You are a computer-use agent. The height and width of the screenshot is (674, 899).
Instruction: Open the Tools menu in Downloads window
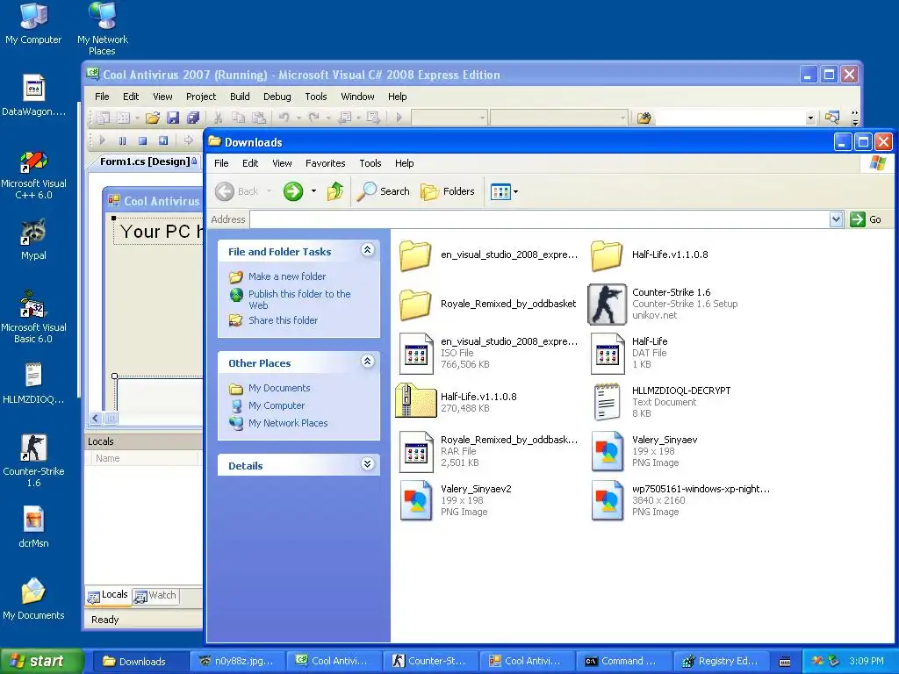point(370,163)
